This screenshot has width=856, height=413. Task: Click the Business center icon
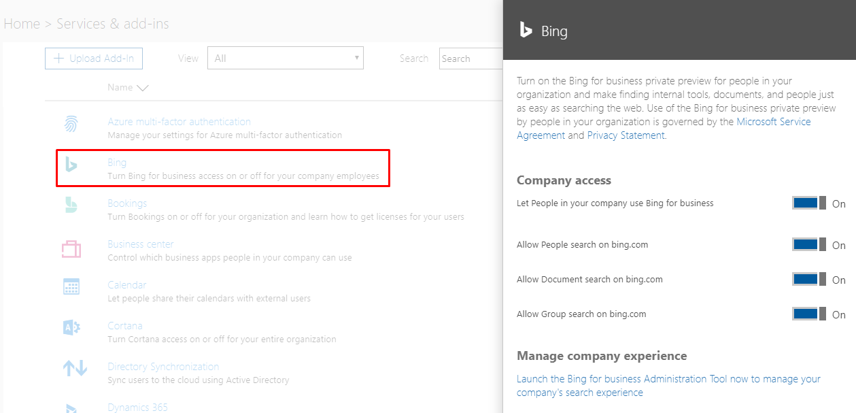tap(71, 248)
